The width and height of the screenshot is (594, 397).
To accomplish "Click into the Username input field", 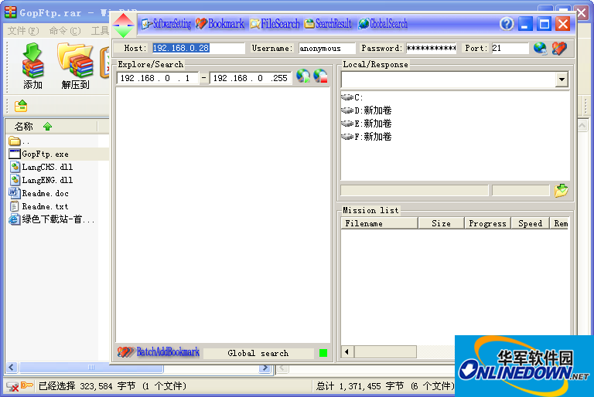I will point(326,48).
